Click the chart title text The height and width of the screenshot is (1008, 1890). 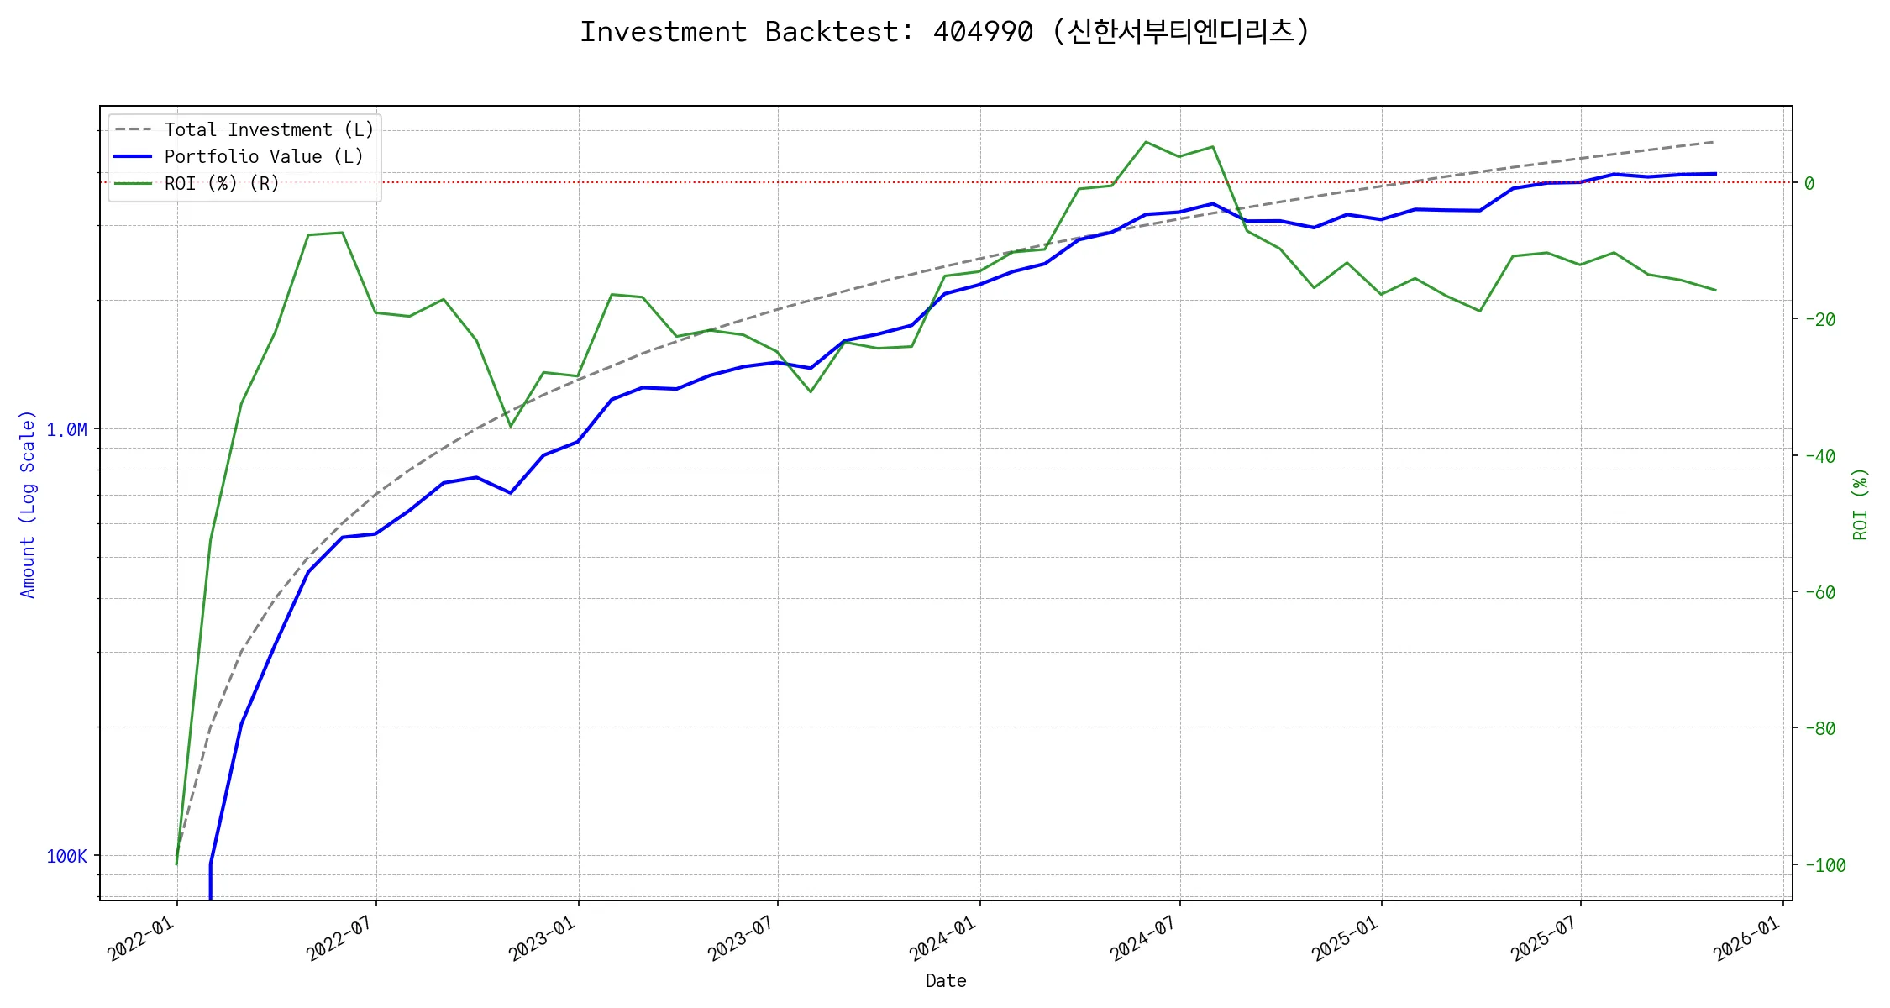pyautogui.click(x=944, y=32)
